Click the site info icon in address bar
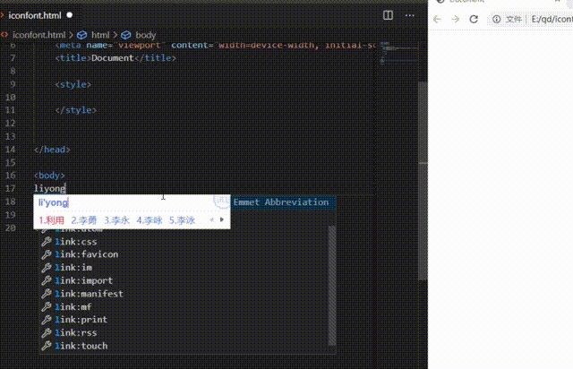The image size is (573, 369). click(x=496, y=19)
